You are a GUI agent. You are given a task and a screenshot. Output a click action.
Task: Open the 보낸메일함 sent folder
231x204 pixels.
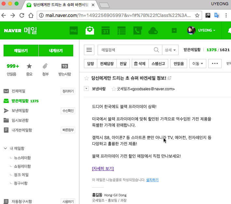[20, 111]
